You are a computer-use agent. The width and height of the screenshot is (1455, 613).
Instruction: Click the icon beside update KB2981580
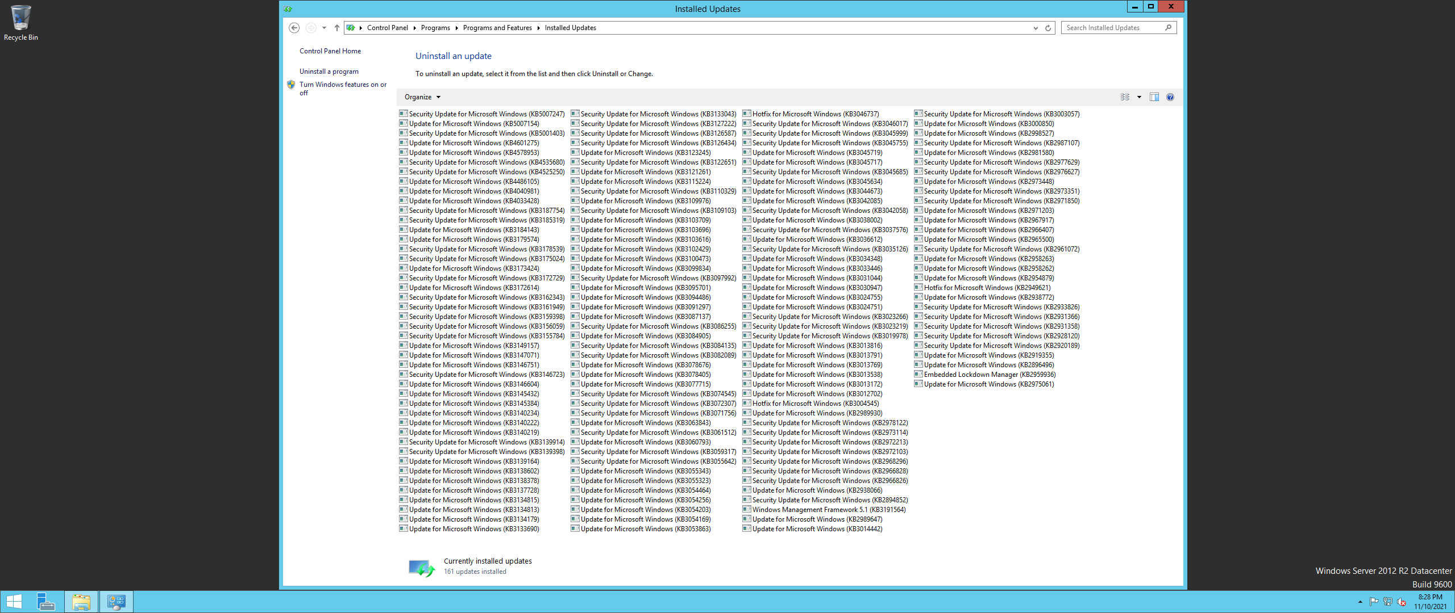(x=918, y=152)
